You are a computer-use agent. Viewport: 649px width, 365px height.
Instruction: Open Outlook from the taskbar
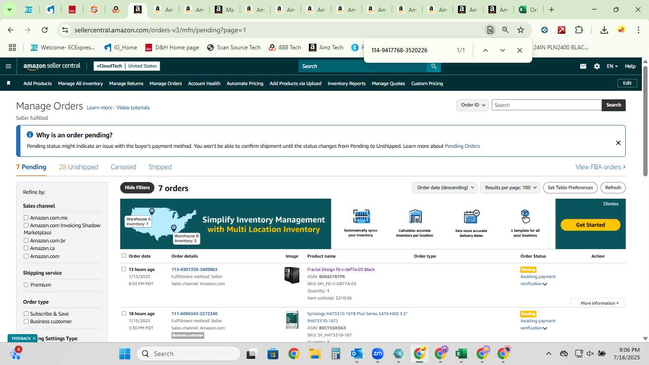tap(356, 354)
